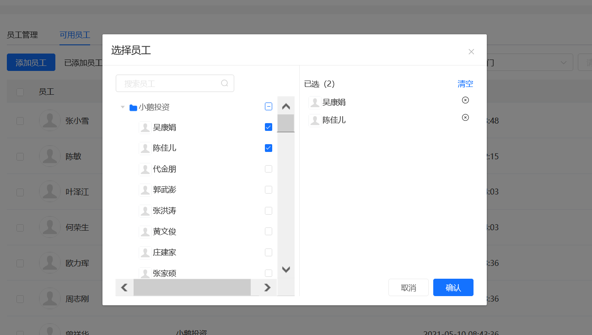Close the 选择员工 dialog
The image size is (592, 335).
471,52
